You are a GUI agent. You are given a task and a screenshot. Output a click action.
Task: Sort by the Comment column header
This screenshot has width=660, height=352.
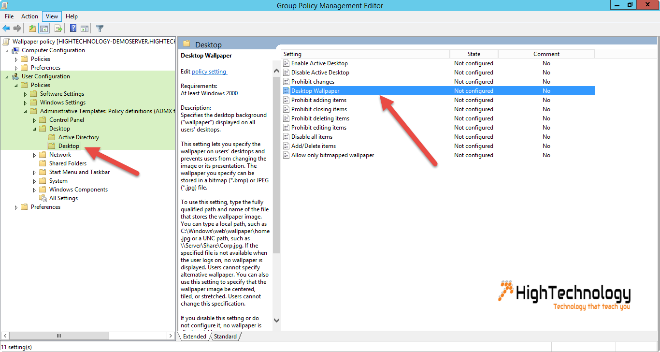coord(546,54)
